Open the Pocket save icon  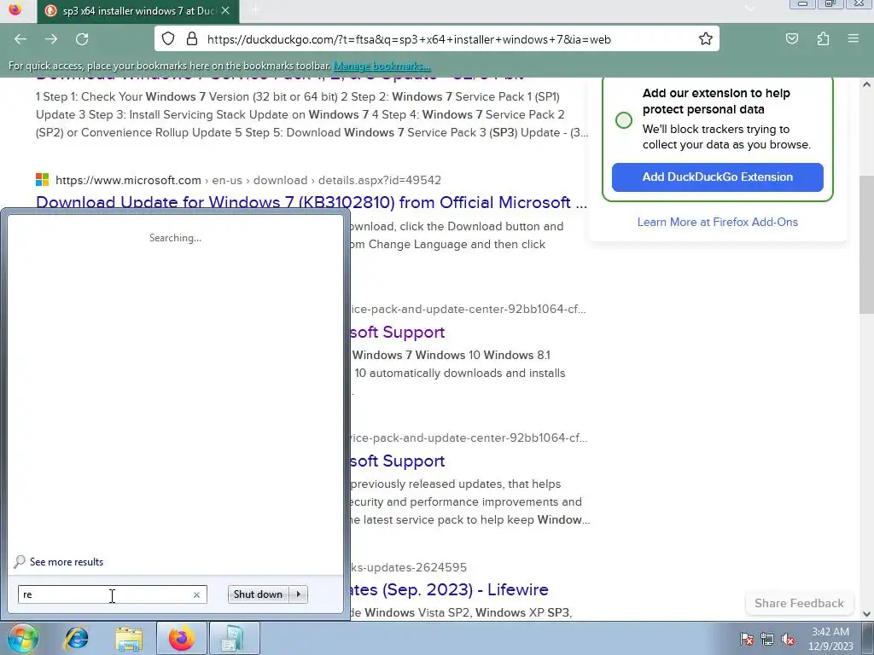[x=792, y=39]
